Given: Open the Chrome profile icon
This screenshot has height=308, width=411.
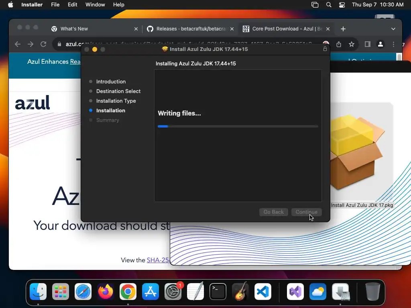Looking at the screenshot, I should (380, 44).
